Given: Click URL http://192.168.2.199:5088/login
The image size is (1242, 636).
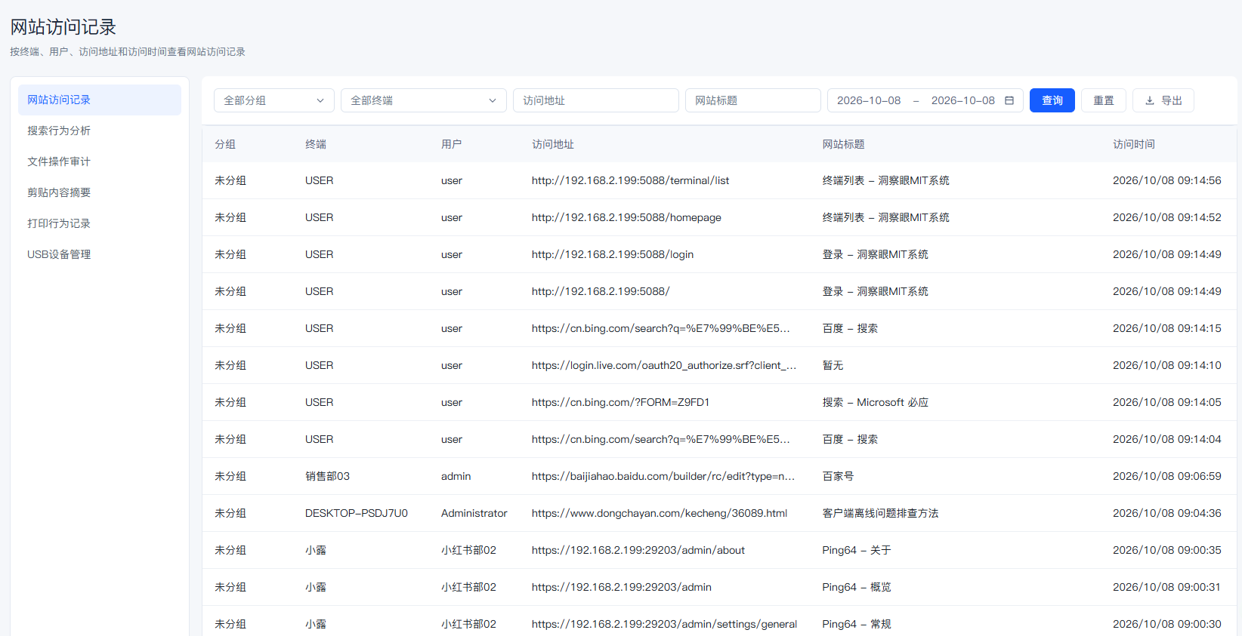Looking at the screenshot, I should coord(613,254).
